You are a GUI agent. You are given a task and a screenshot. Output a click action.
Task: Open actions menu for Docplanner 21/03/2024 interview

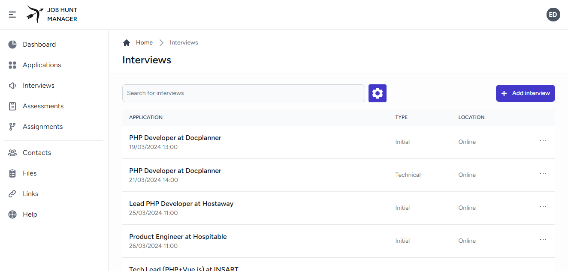click(x=543, y=174)
